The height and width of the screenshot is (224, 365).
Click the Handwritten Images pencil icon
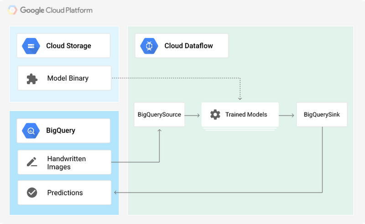(32, 162)
